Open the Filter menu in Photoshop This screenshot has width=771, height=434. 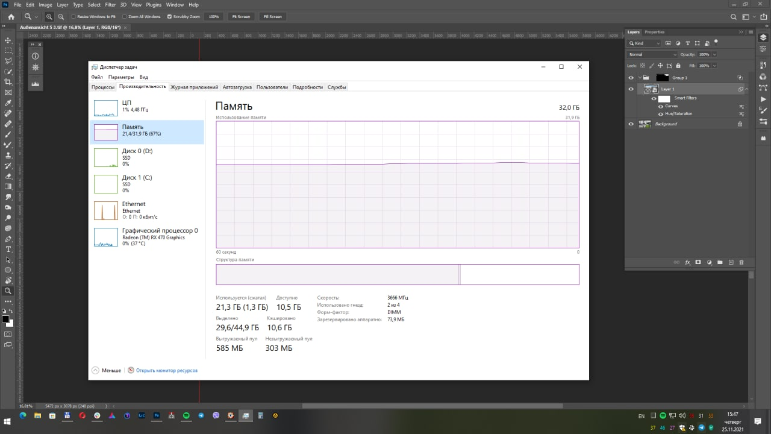click(110, 4)
